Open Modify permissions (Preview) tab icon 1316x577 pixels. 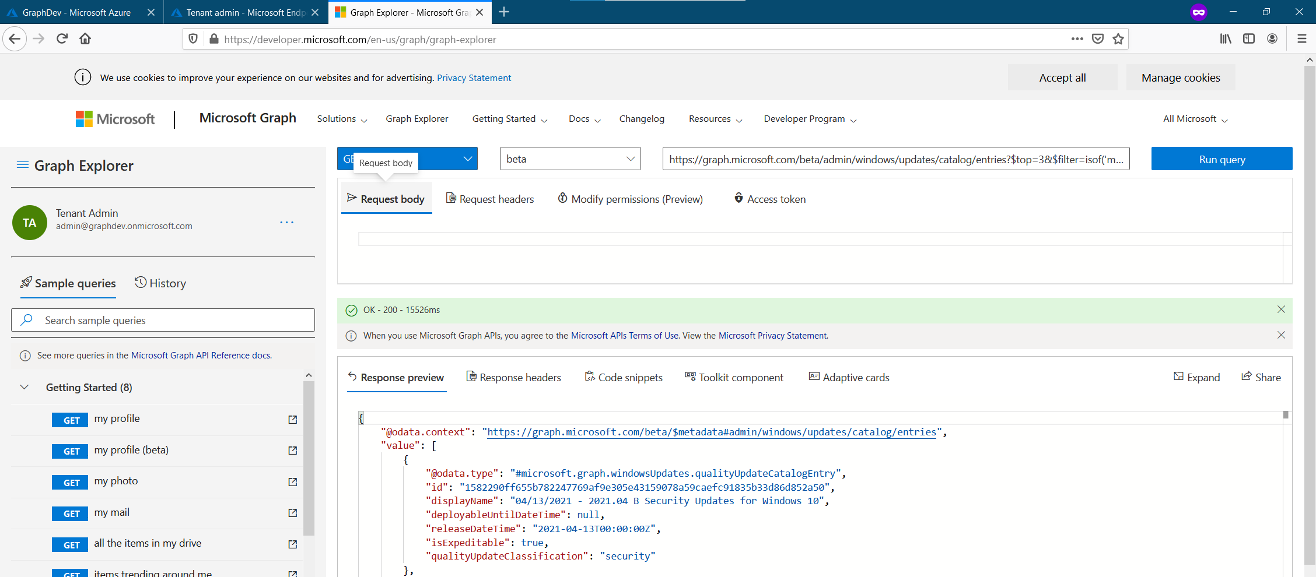pyautogui.click(x=562, y=198)
